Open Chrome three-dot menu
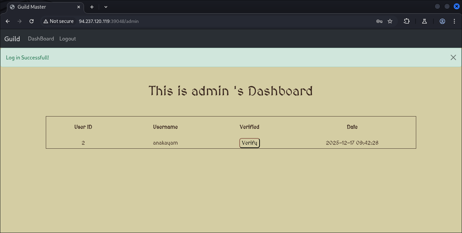This screenshot has width=462, height=233. coord(454,21)
